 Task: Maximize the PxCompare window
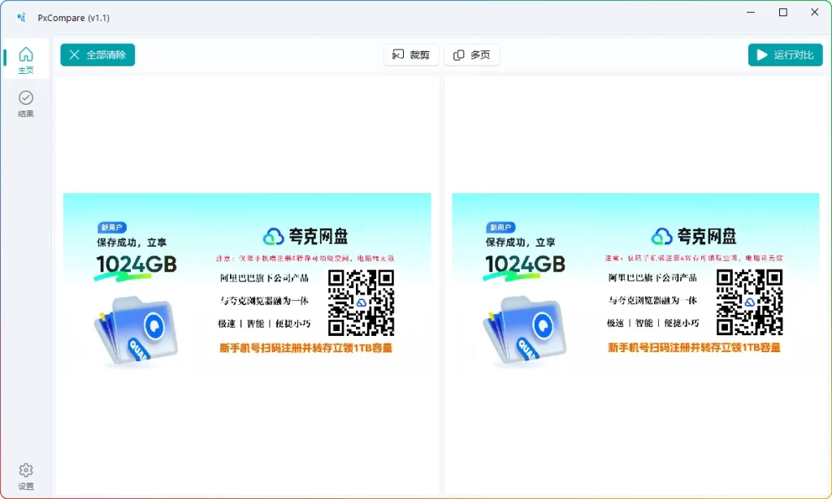click(783, 12)
